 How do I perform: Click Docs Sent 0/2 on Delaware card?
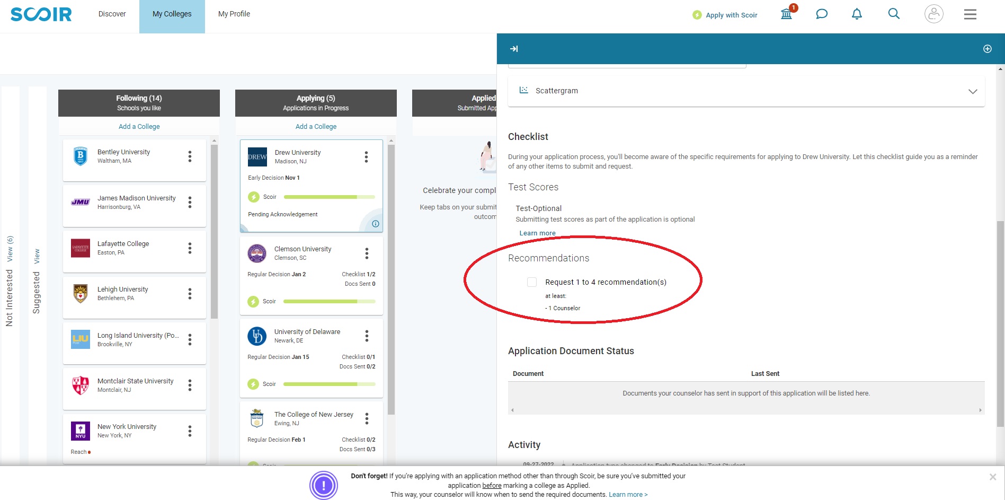[357, 367]
